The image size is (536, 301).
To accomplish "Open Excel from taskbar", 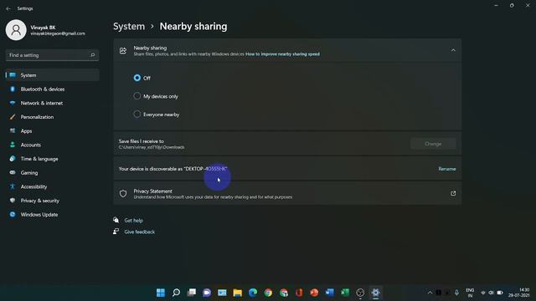I will coord(345,293).
